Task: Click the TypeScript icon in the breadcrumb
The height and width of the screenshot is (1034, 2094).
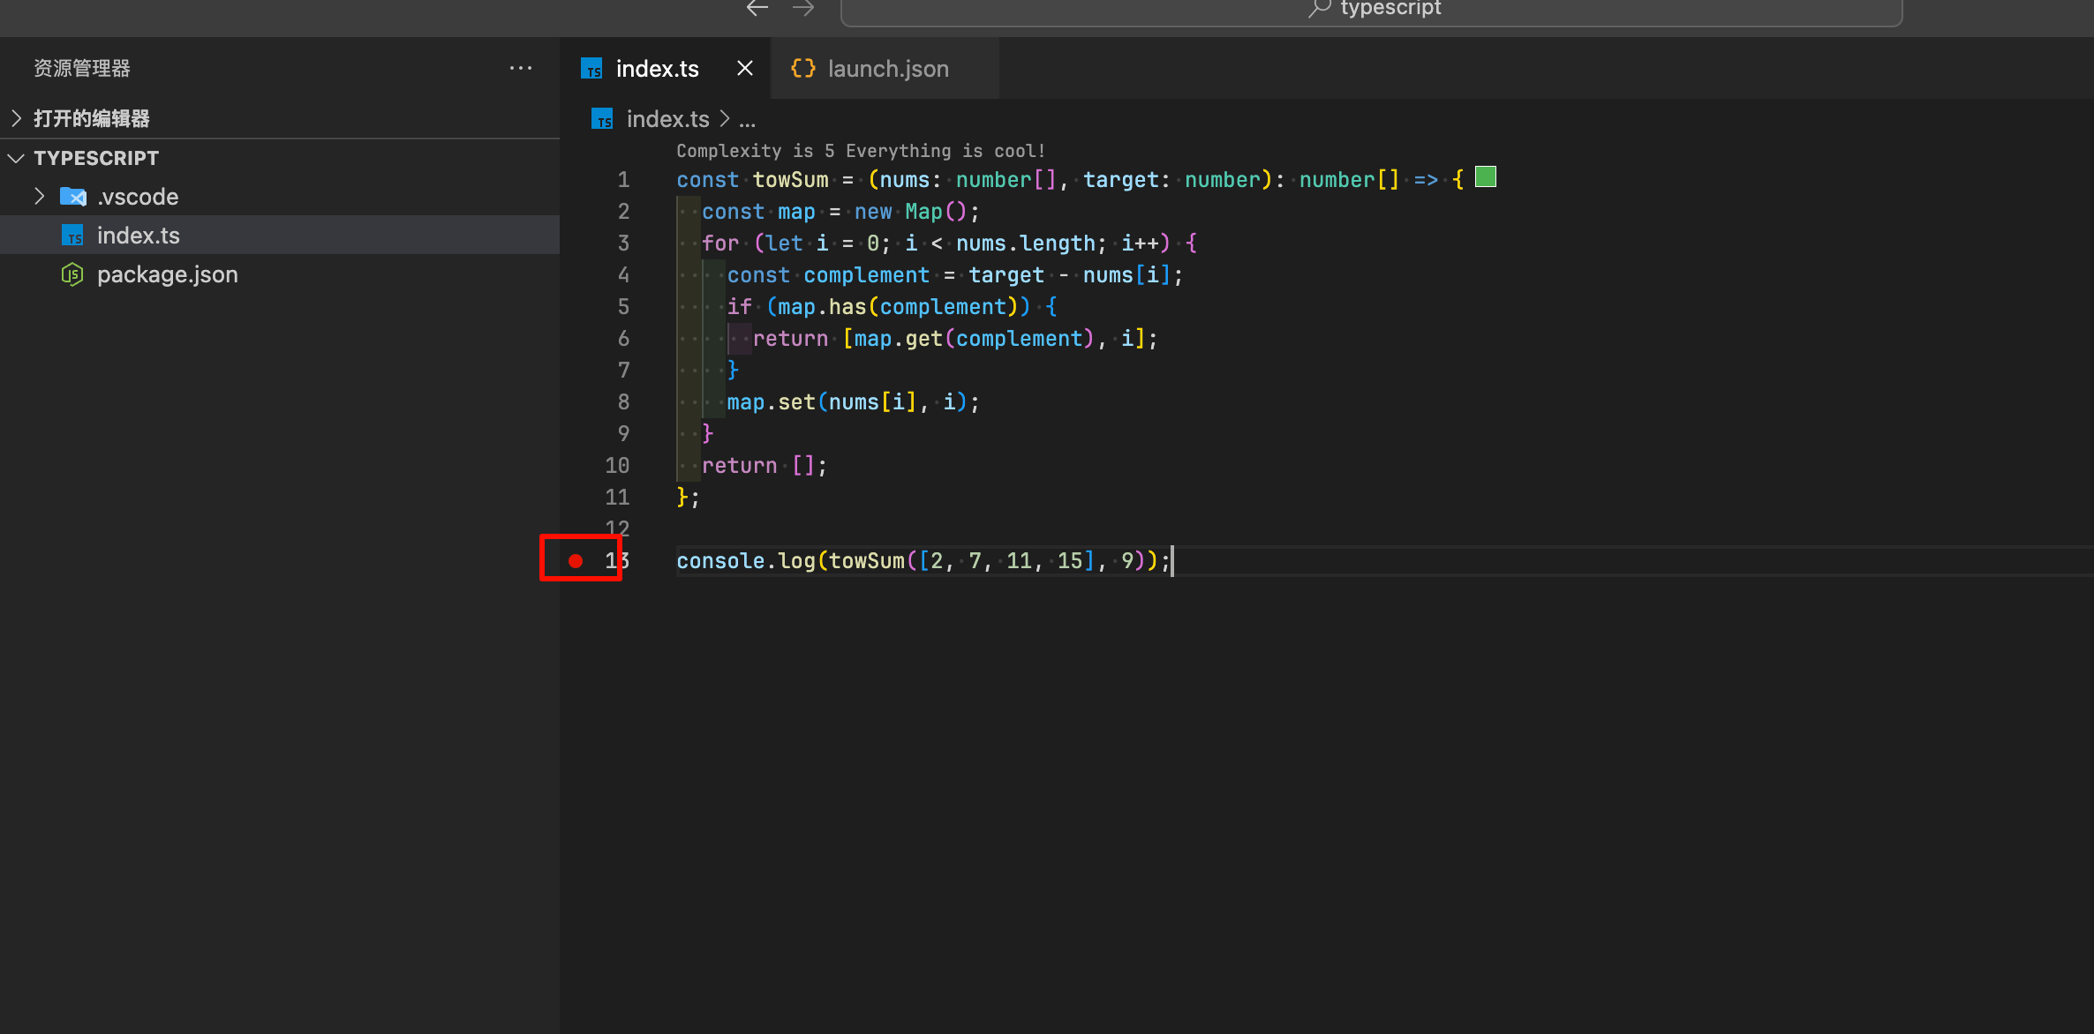Action: (x=602, y=119)
